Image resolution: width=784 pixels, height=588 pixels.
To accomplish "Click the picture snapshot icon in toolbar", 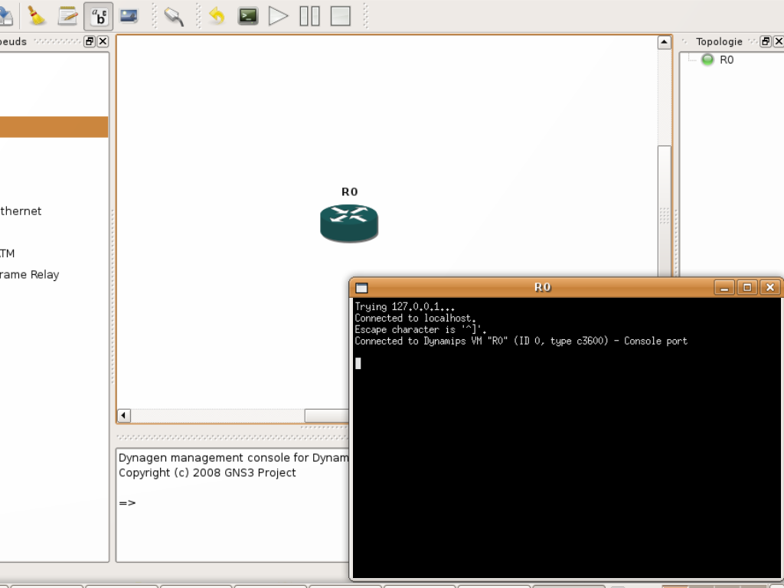I will pos(129,16).
